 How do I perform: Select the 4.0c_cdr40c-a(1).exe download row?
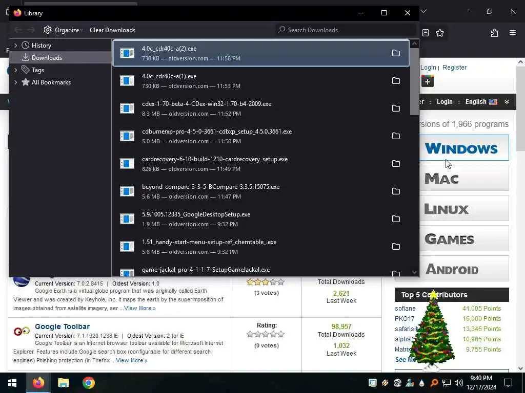click(261, 81)
